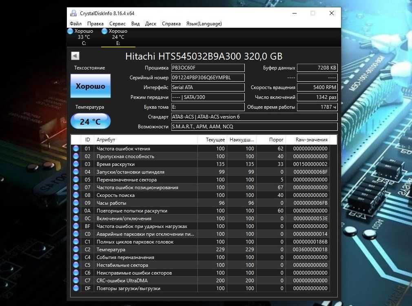Screen dimensions: 412x306
Task: Click the Наихудш... column header
Action: pos(241,140)
